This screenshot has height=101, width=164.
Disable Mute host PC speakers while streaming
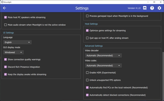pyautogui.click(x=6, y=17)
